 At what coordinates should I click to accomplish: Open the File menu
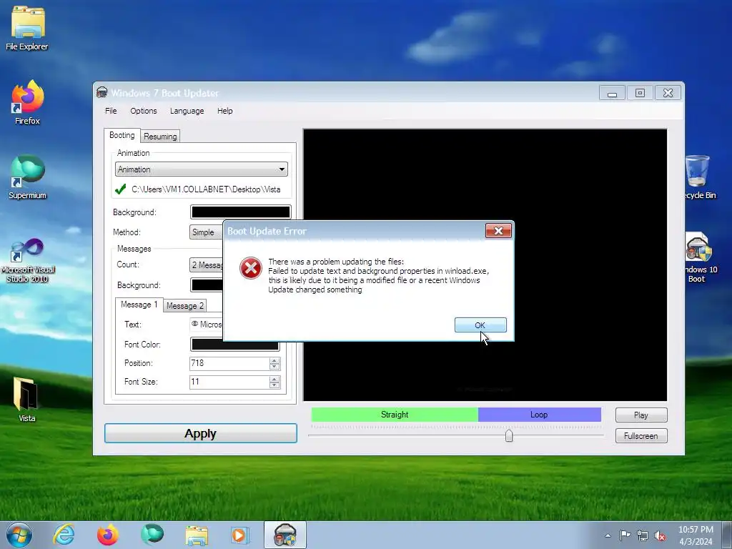tap(111, 111)
